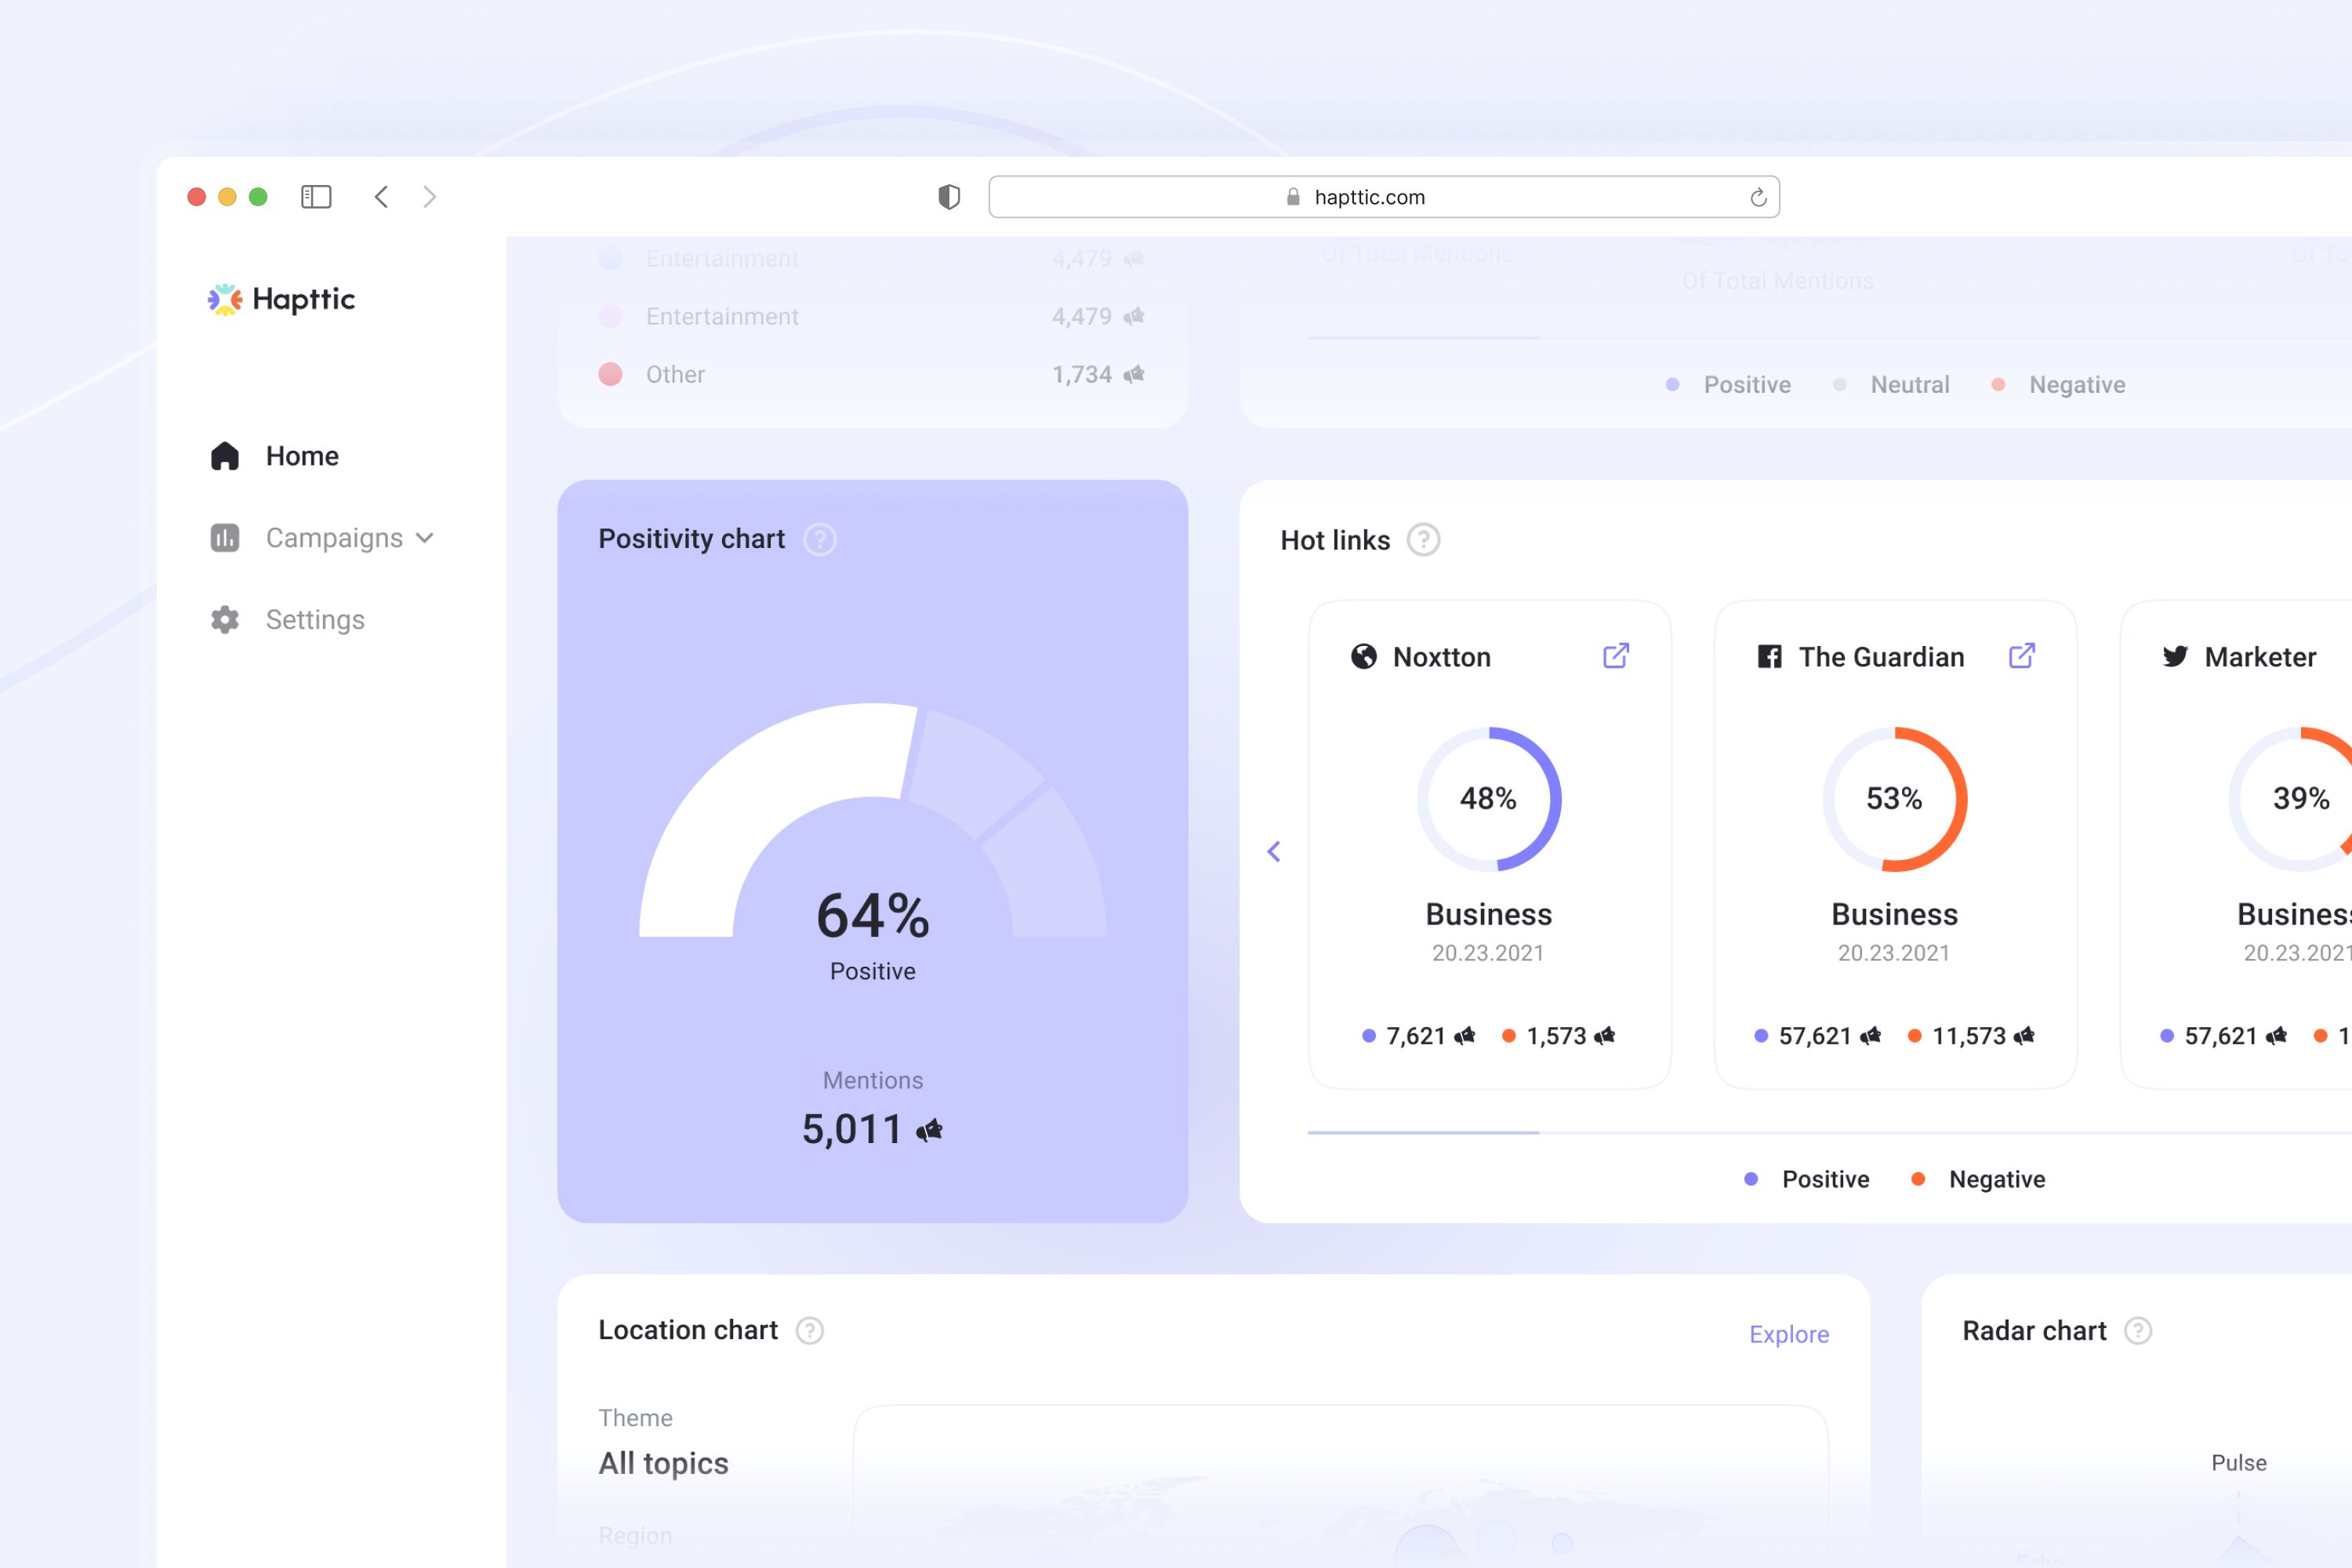Reload the page with refresh icon
Viewport: 2352px width, 1568px height.
point(1758,197)
